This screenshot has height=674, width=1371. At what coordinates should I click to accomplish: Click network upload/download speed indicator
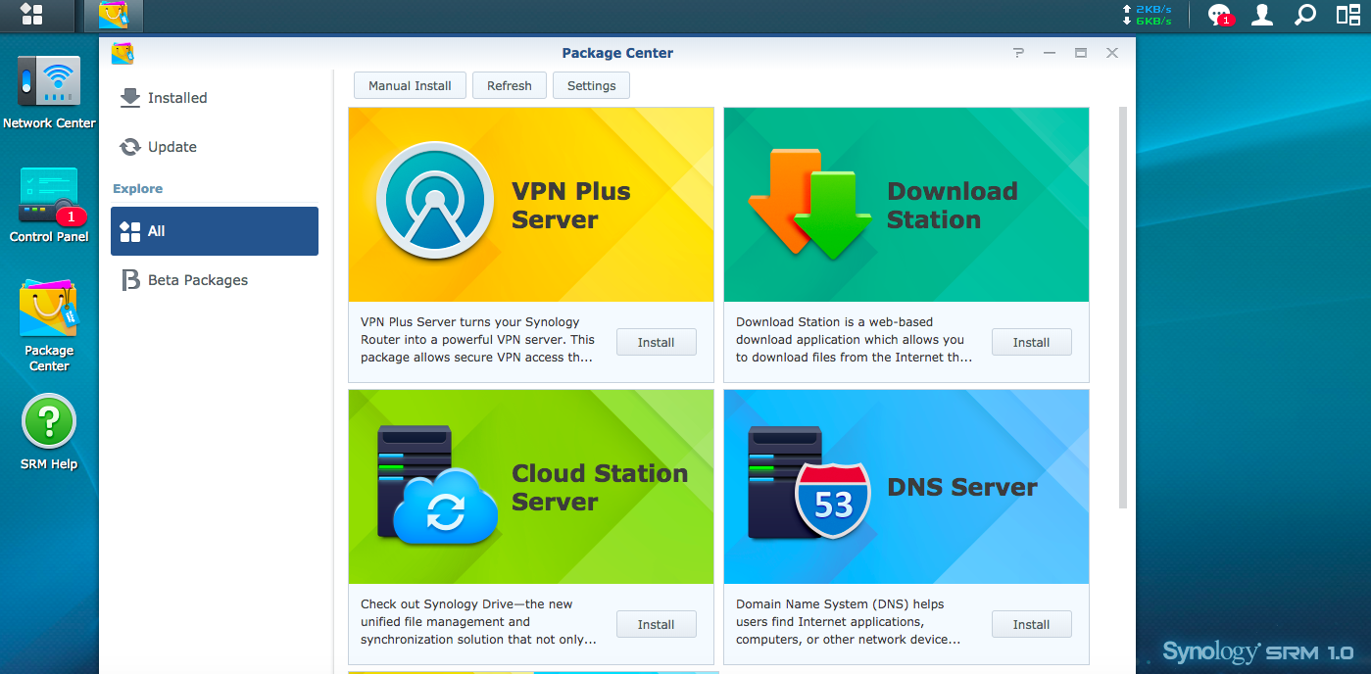coord(1147,15)
